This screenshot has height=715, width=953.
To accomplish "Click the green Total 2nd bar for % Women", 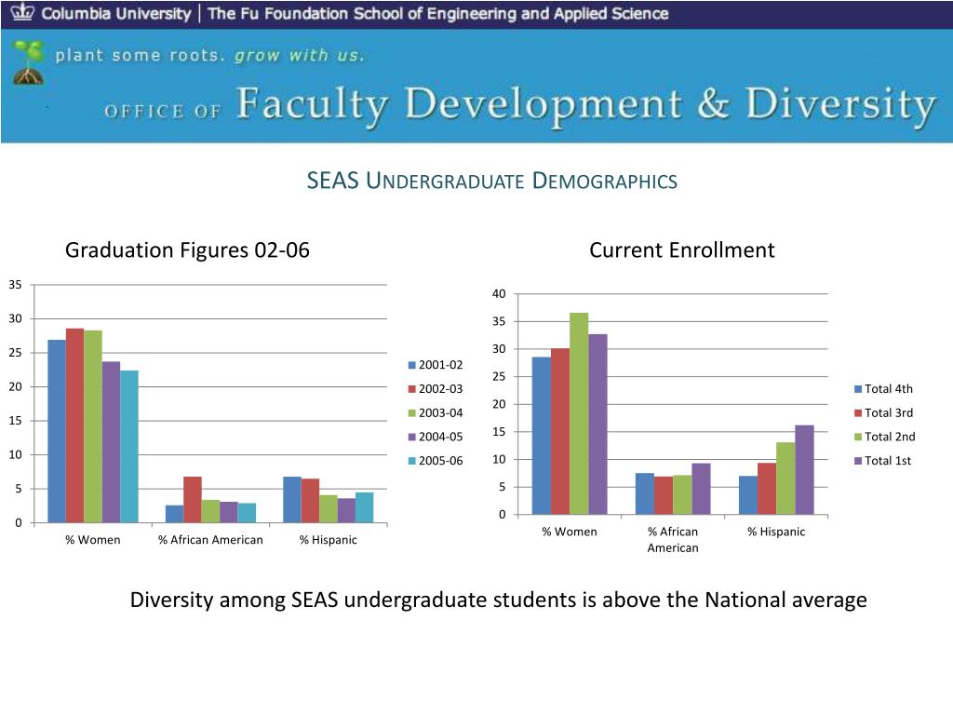I will point(579,413).
